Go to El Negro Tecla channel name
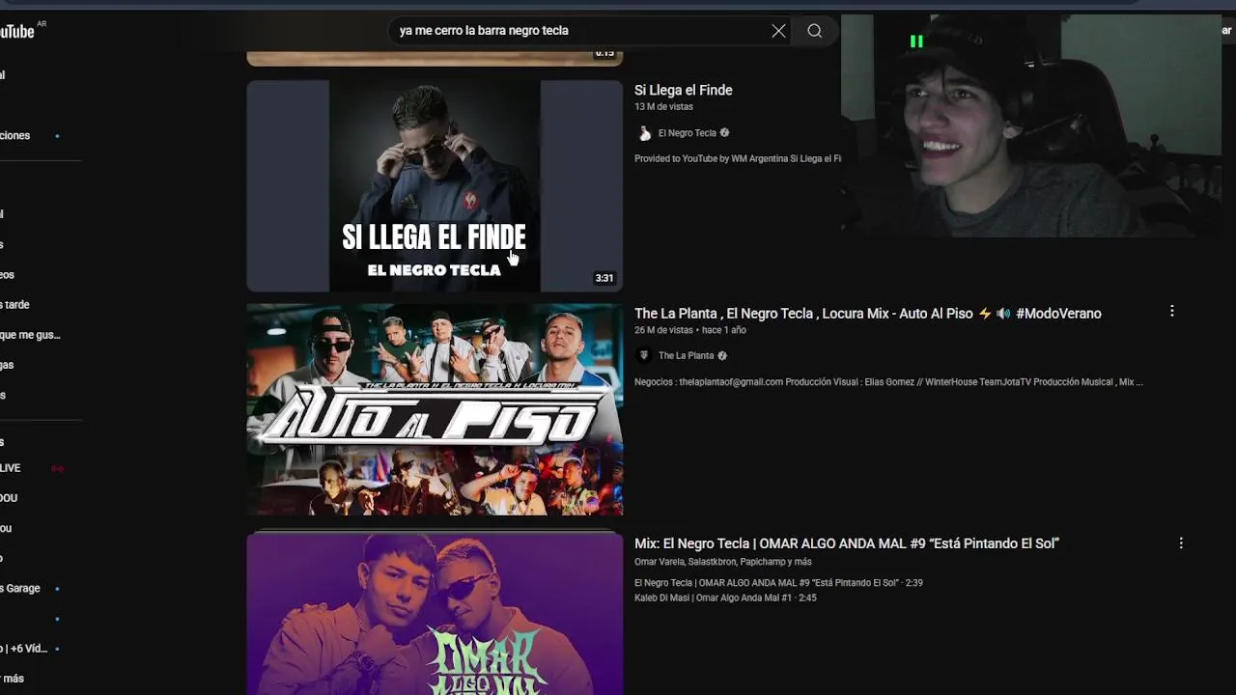 [x=687, y=133]
